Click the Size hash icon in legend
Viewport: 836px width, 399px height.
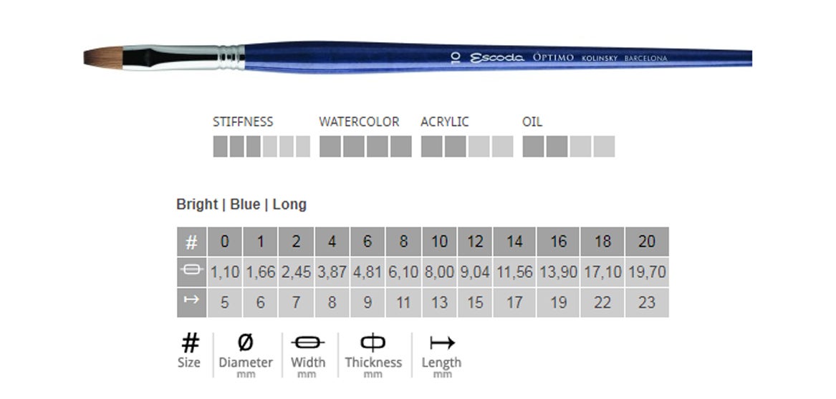click(190, 343)
